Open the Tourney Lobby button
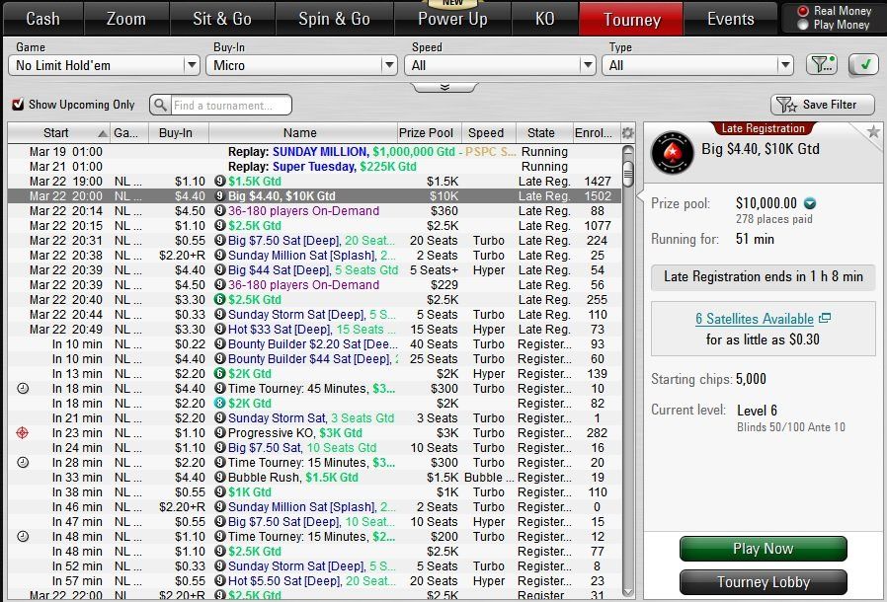 point(764,582)
